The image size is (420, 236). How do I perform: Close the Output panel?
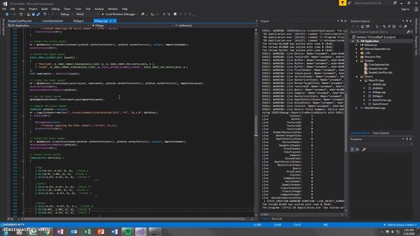pyautogui.click(x=345, y=21)
